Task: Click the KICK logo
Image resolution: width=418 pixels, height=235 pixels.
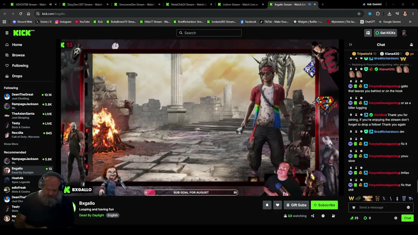Action: coord(24,33)
